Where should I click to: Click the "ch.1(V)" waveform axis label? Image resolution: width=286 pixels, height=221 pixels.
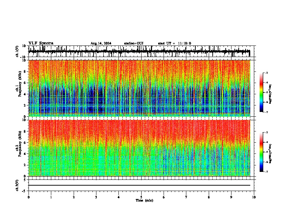coord(17,51)
